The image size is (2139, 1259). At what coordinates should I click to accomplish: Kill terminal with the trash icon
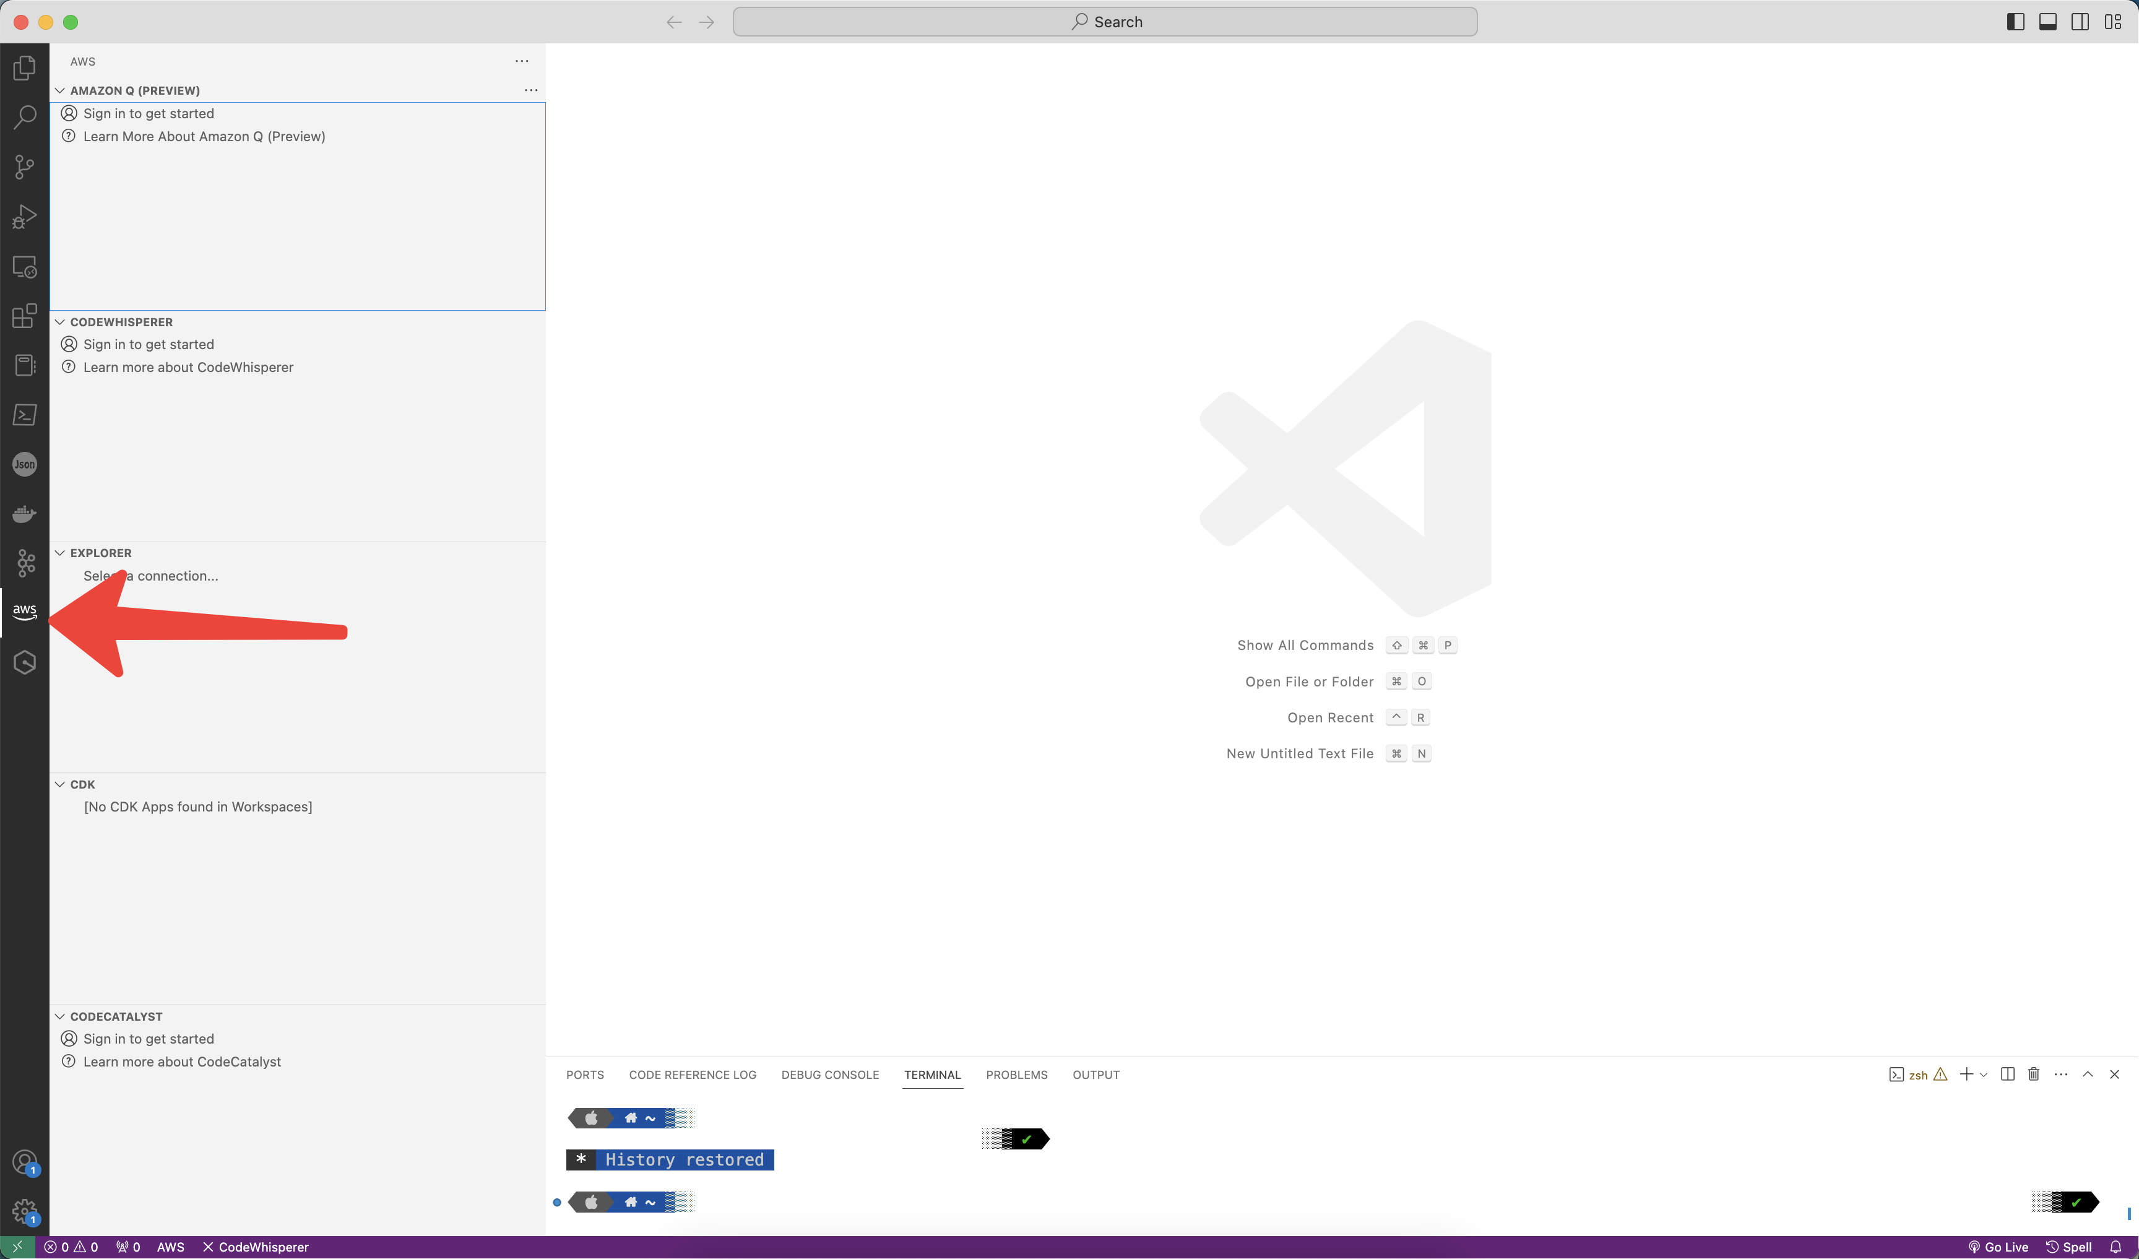click(x=2034, y=1074)
